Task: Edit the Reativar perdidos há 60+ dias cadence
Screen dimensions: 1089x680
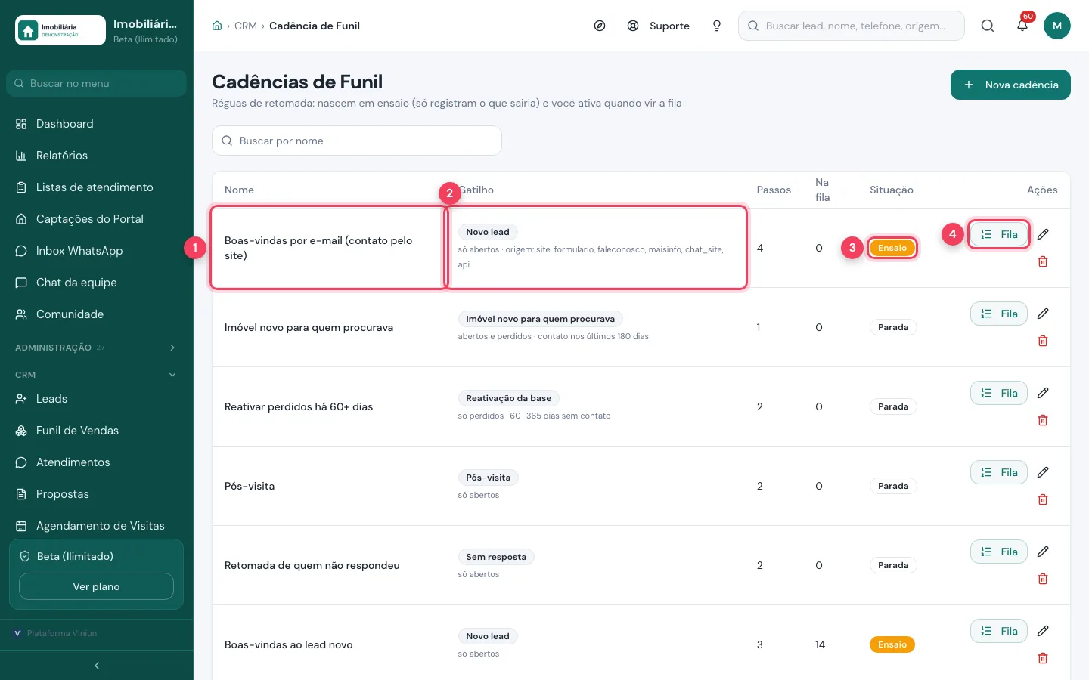Action: [1043, 393]
